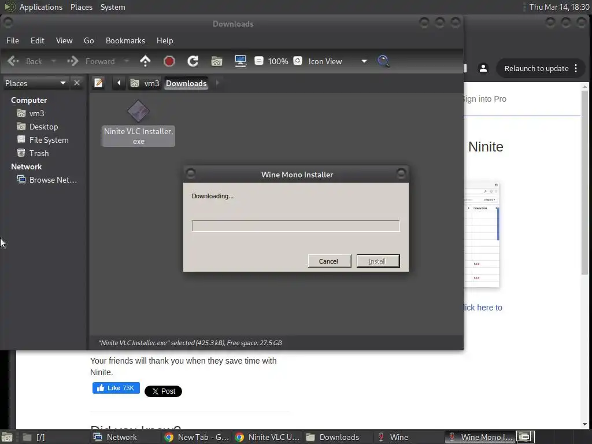The height and width of the screenshot is (444, 592).
Task: Toggle the location text entry pencil icon
Action: coord(98,83)
